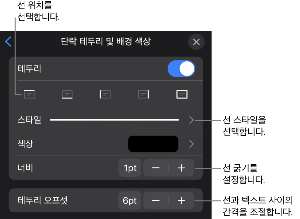Click the 너비 label
This screenshot has width=300, height=219.
point(25,168)
